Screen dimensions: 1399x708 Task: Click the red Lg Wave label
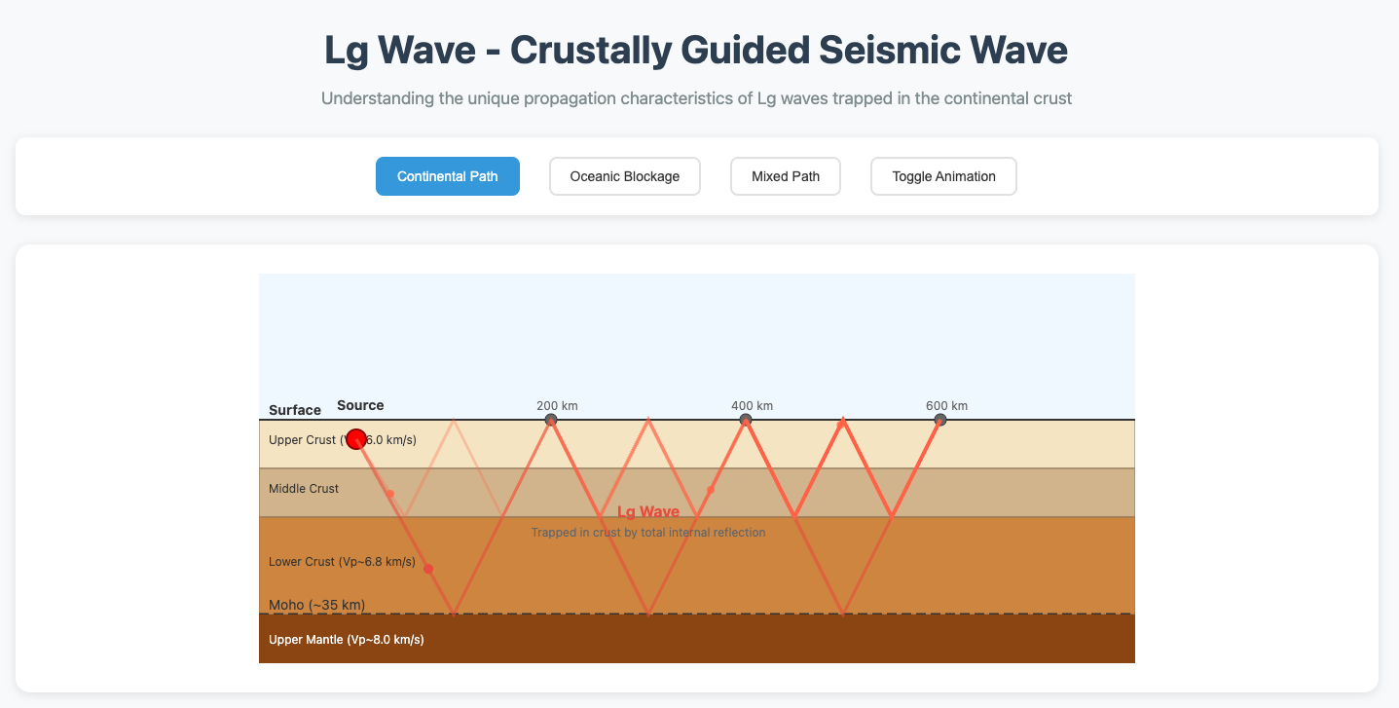[x=648, y=512]
